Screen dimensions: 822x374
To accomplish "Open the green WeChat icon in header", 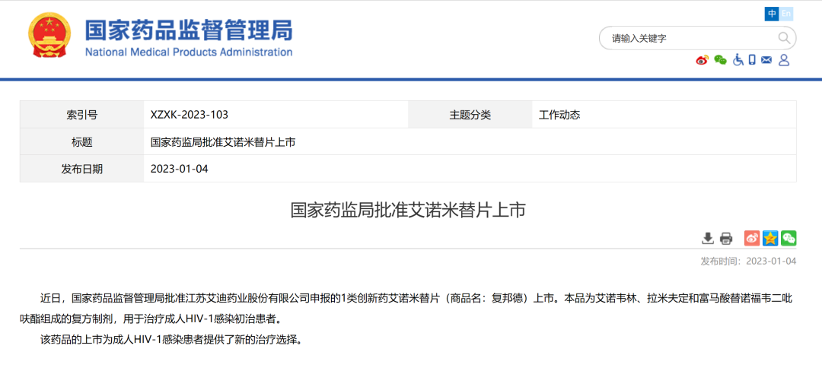I will [x=720, y=60].
